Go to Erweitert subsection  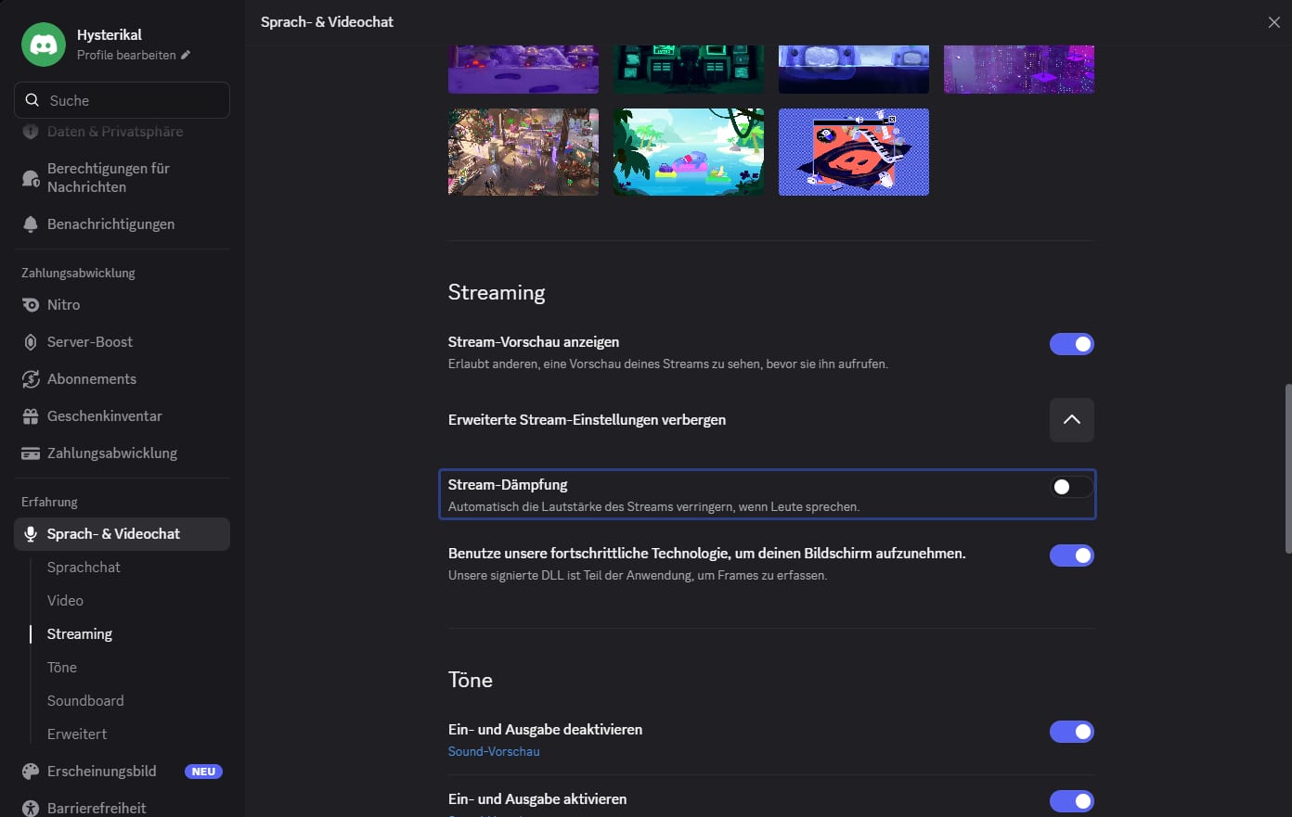pyautogui.click(x=77, y=734)
